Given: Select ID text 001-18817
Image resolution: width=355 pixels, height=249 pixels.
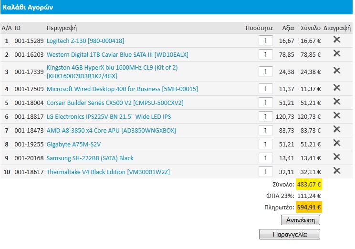Looking at the screenshot, I should (x=29, y=116).
